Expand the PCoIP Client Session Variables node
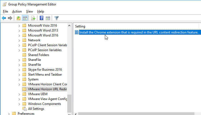The width and height of the screenshot is (201, 115). [19, 45]
